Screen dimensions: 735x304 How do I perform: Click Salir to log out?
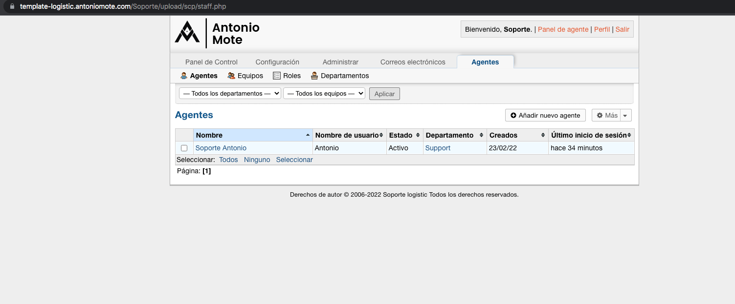point(622,29)
